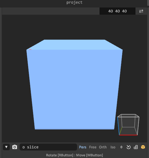Click the 'o slice' console command field
This screenshot has height=158, width=149.
[48, 147]
